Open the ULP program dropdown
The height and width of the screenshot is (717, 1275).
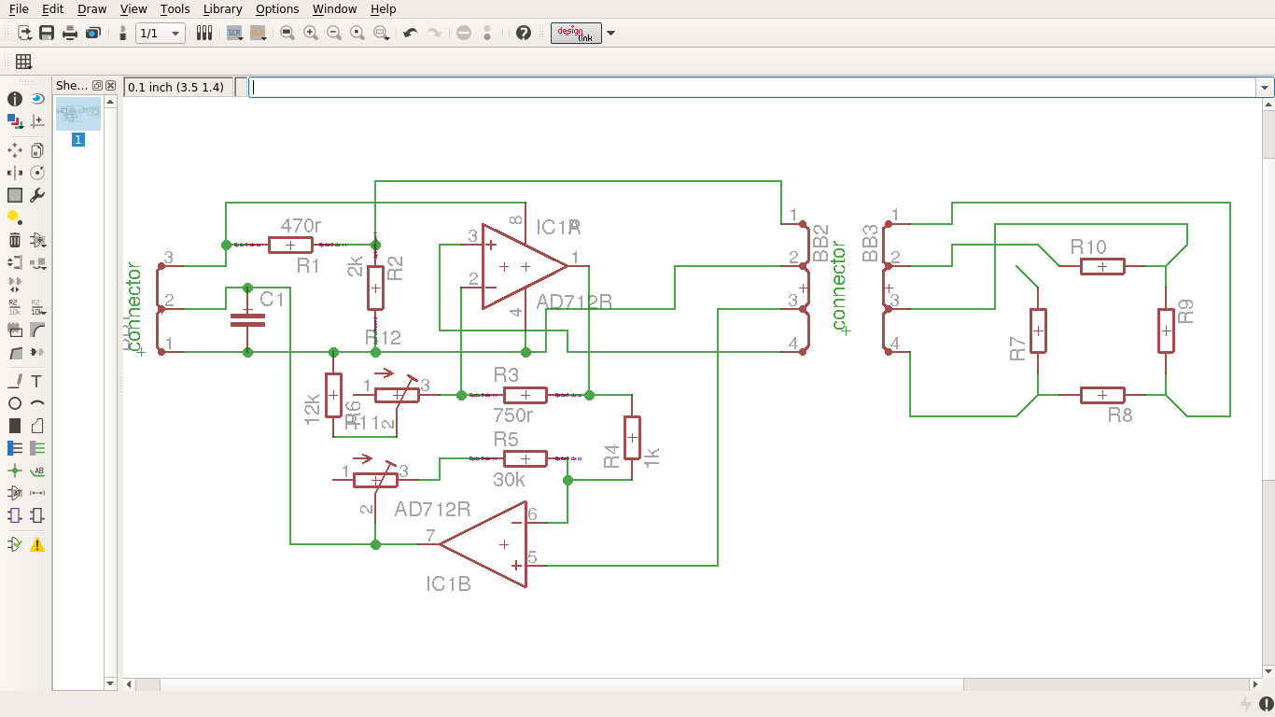tap(259, 33)
